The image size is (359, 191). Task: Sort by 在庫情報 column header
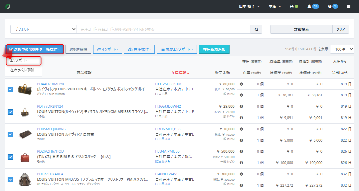(180, 73)
